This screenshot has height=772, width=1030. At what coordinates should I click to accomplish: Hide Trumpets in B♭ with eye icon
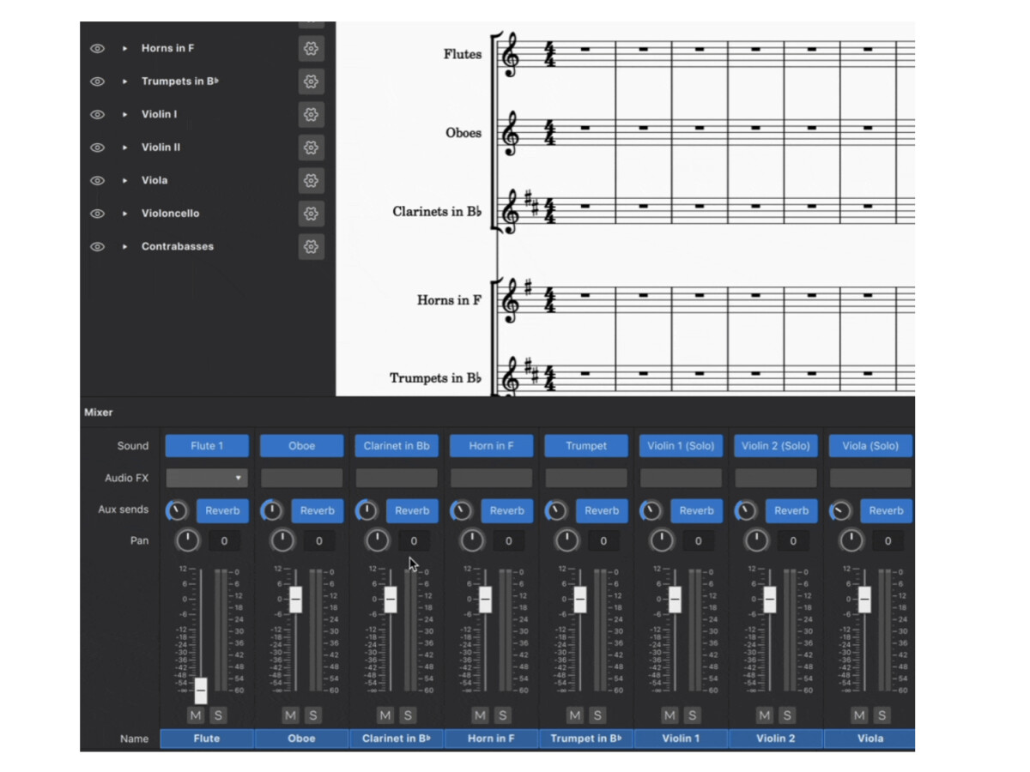tap(97, 81)
